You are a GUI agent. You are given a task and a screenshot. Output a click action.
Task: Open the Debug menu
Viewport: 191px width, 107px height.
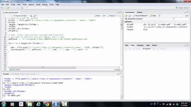pos(45,4)
